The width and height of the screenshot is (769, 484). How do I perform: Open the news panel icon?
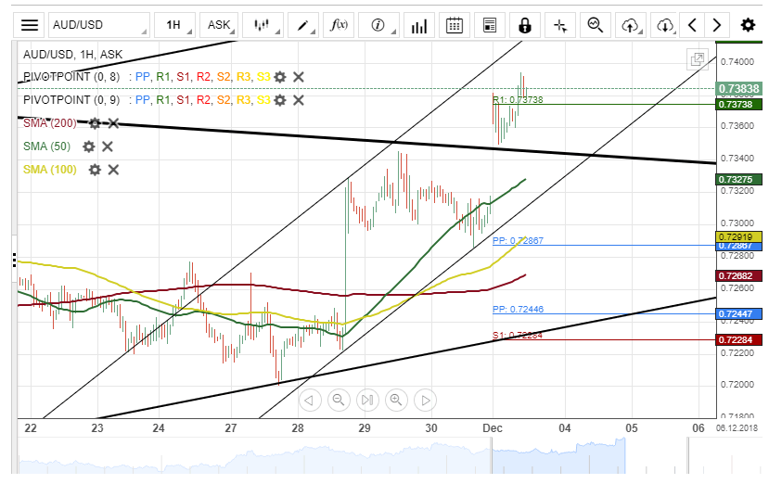coord(490,25)
